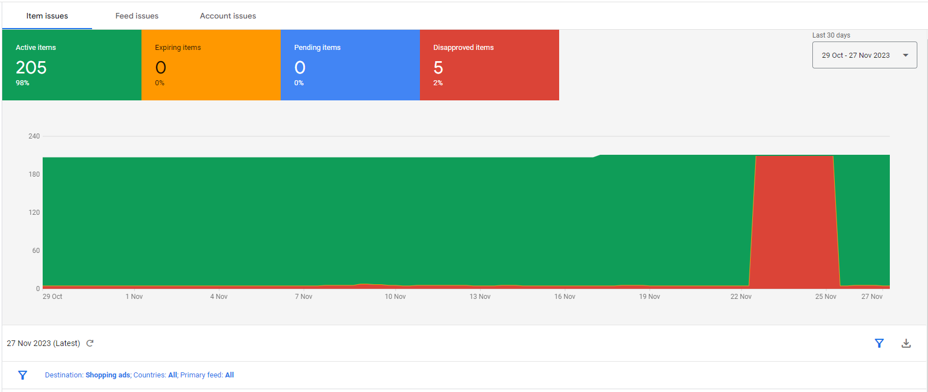The image size is (928, 392).
Task: Click the 10 Nov x-axis label
Action: (395, 297)
